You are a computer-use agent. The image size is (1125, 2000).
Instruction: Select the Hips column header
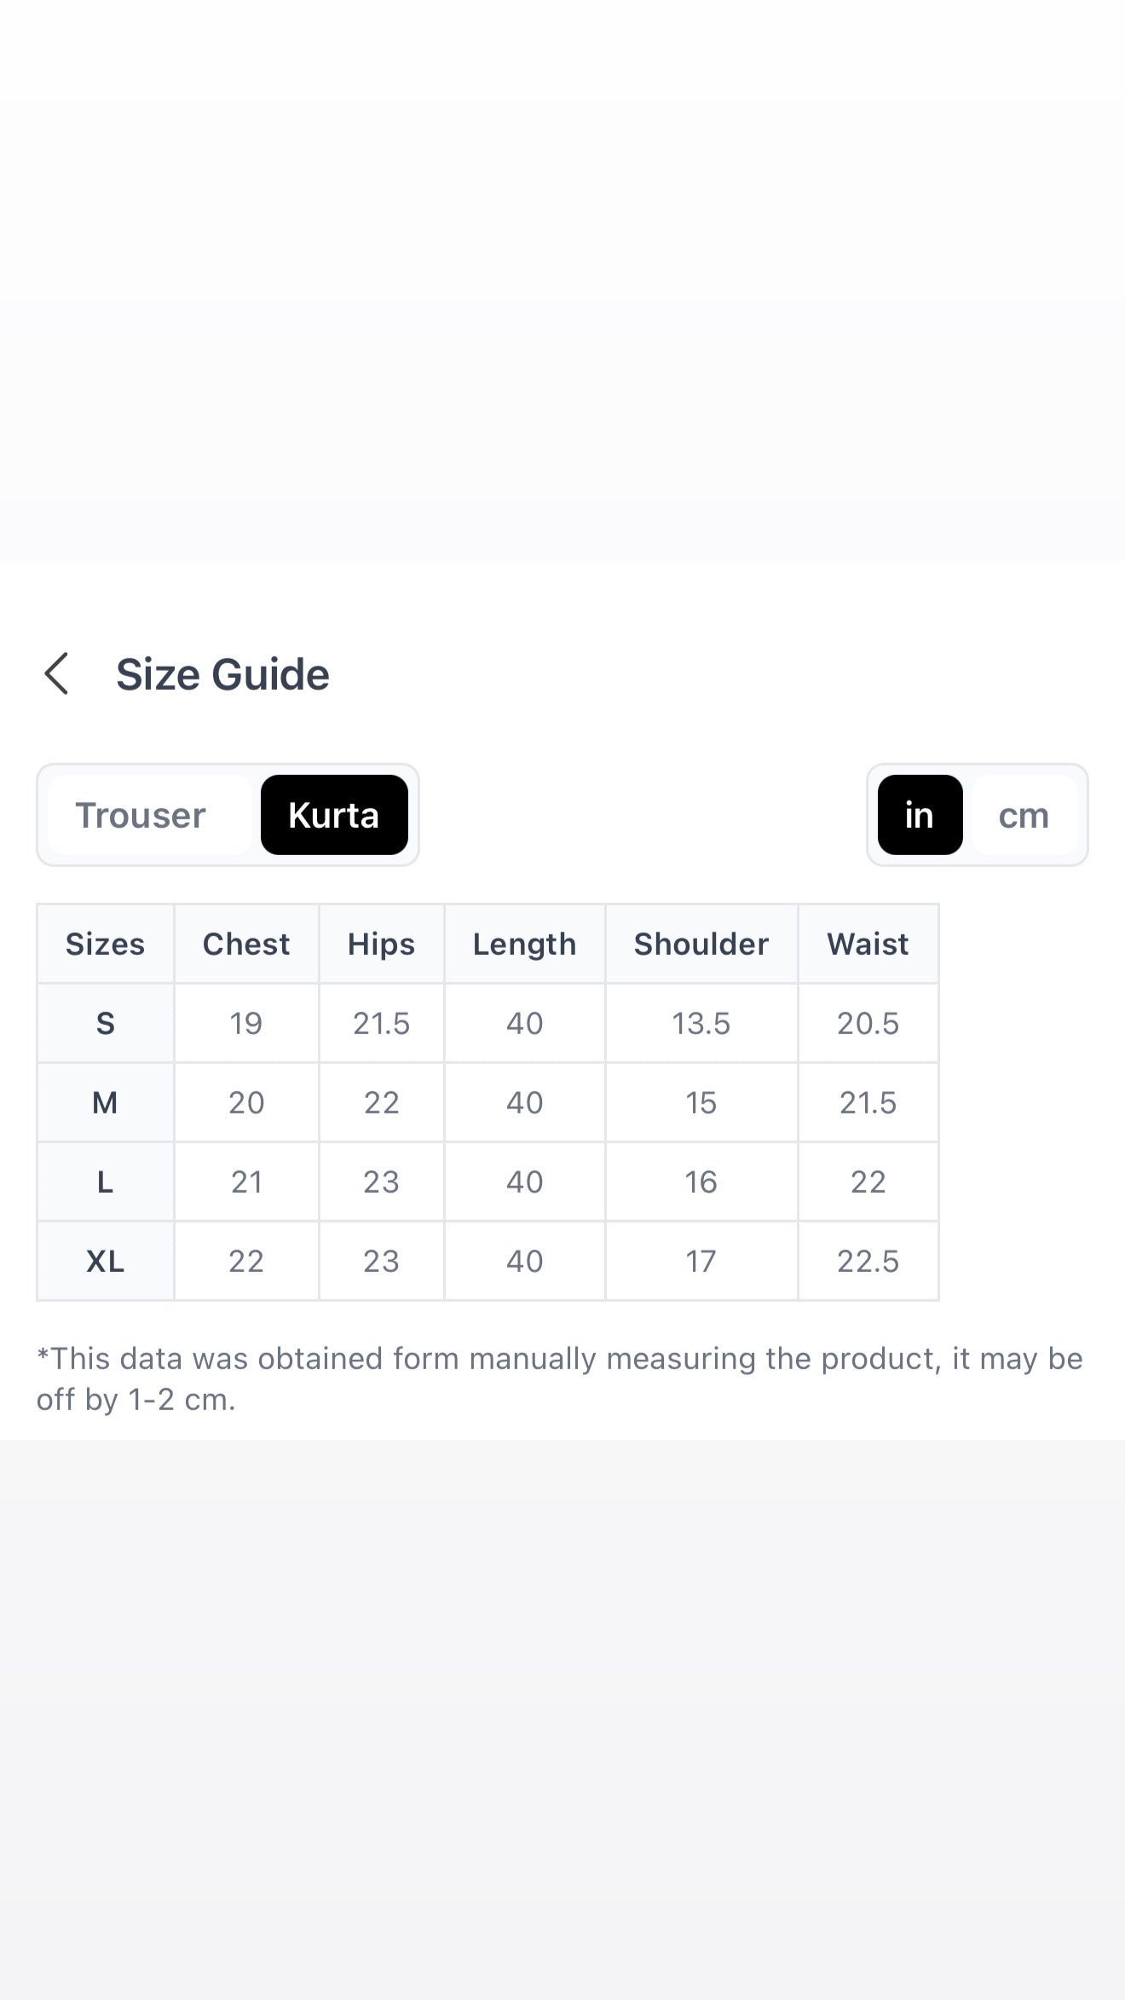click(x=381, y=944)
